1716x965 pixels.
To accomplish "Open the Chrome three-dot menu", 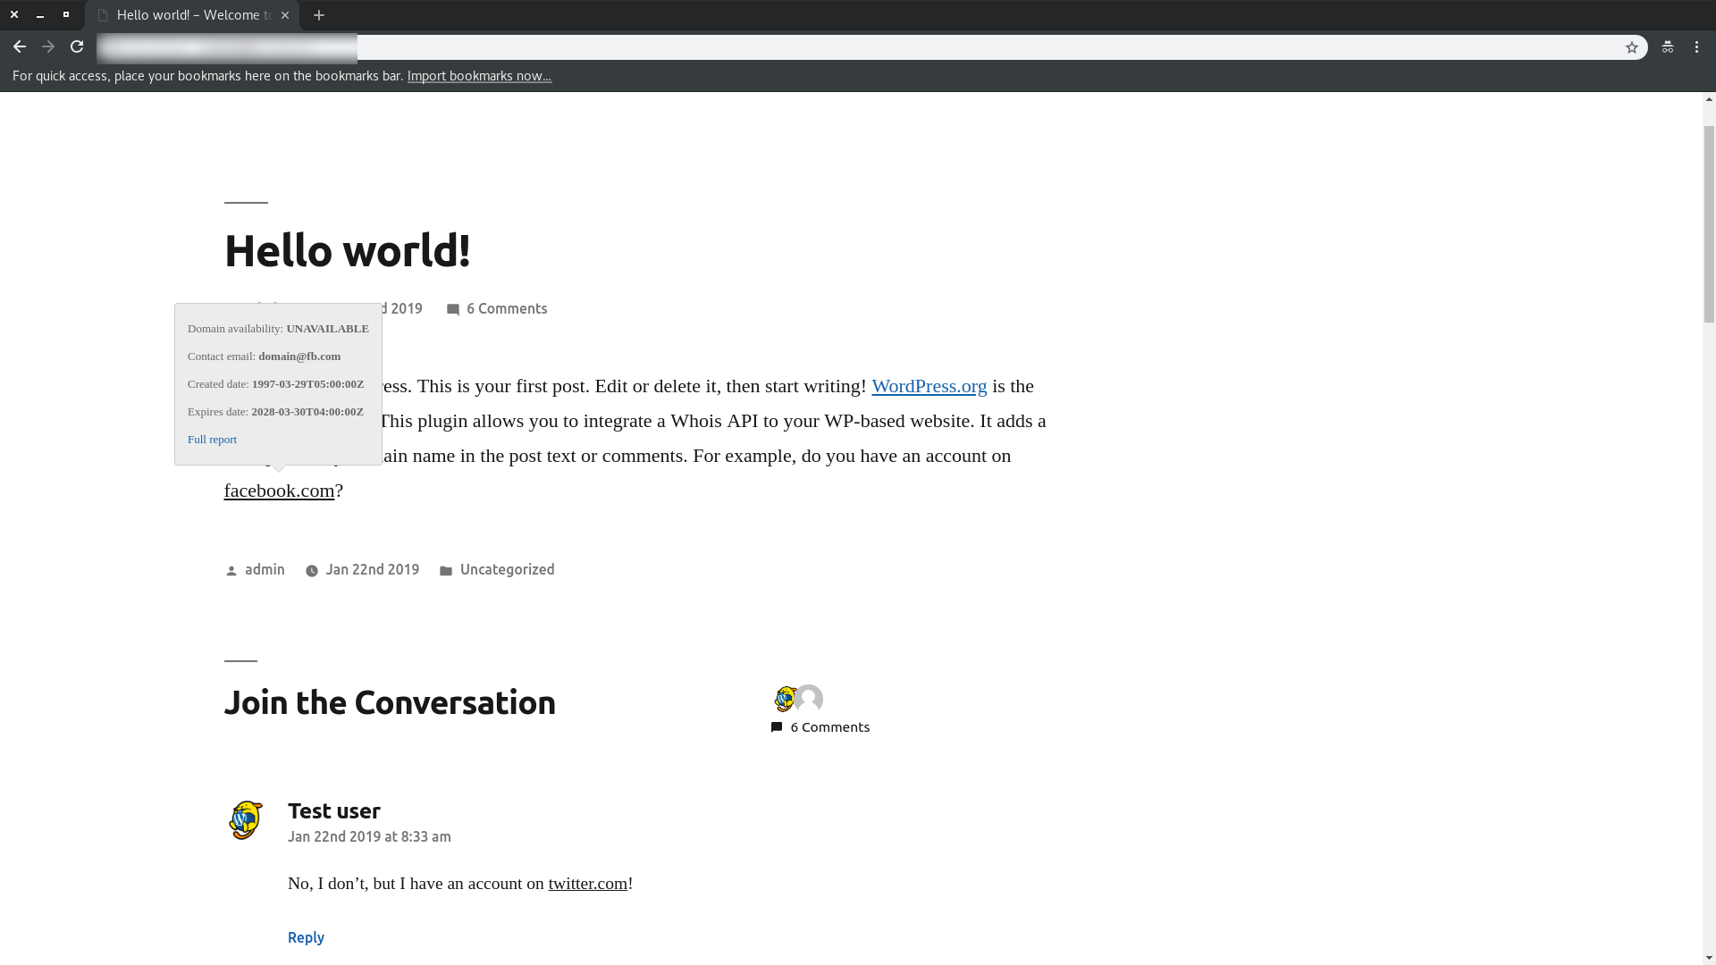I will coord(1697,47).
